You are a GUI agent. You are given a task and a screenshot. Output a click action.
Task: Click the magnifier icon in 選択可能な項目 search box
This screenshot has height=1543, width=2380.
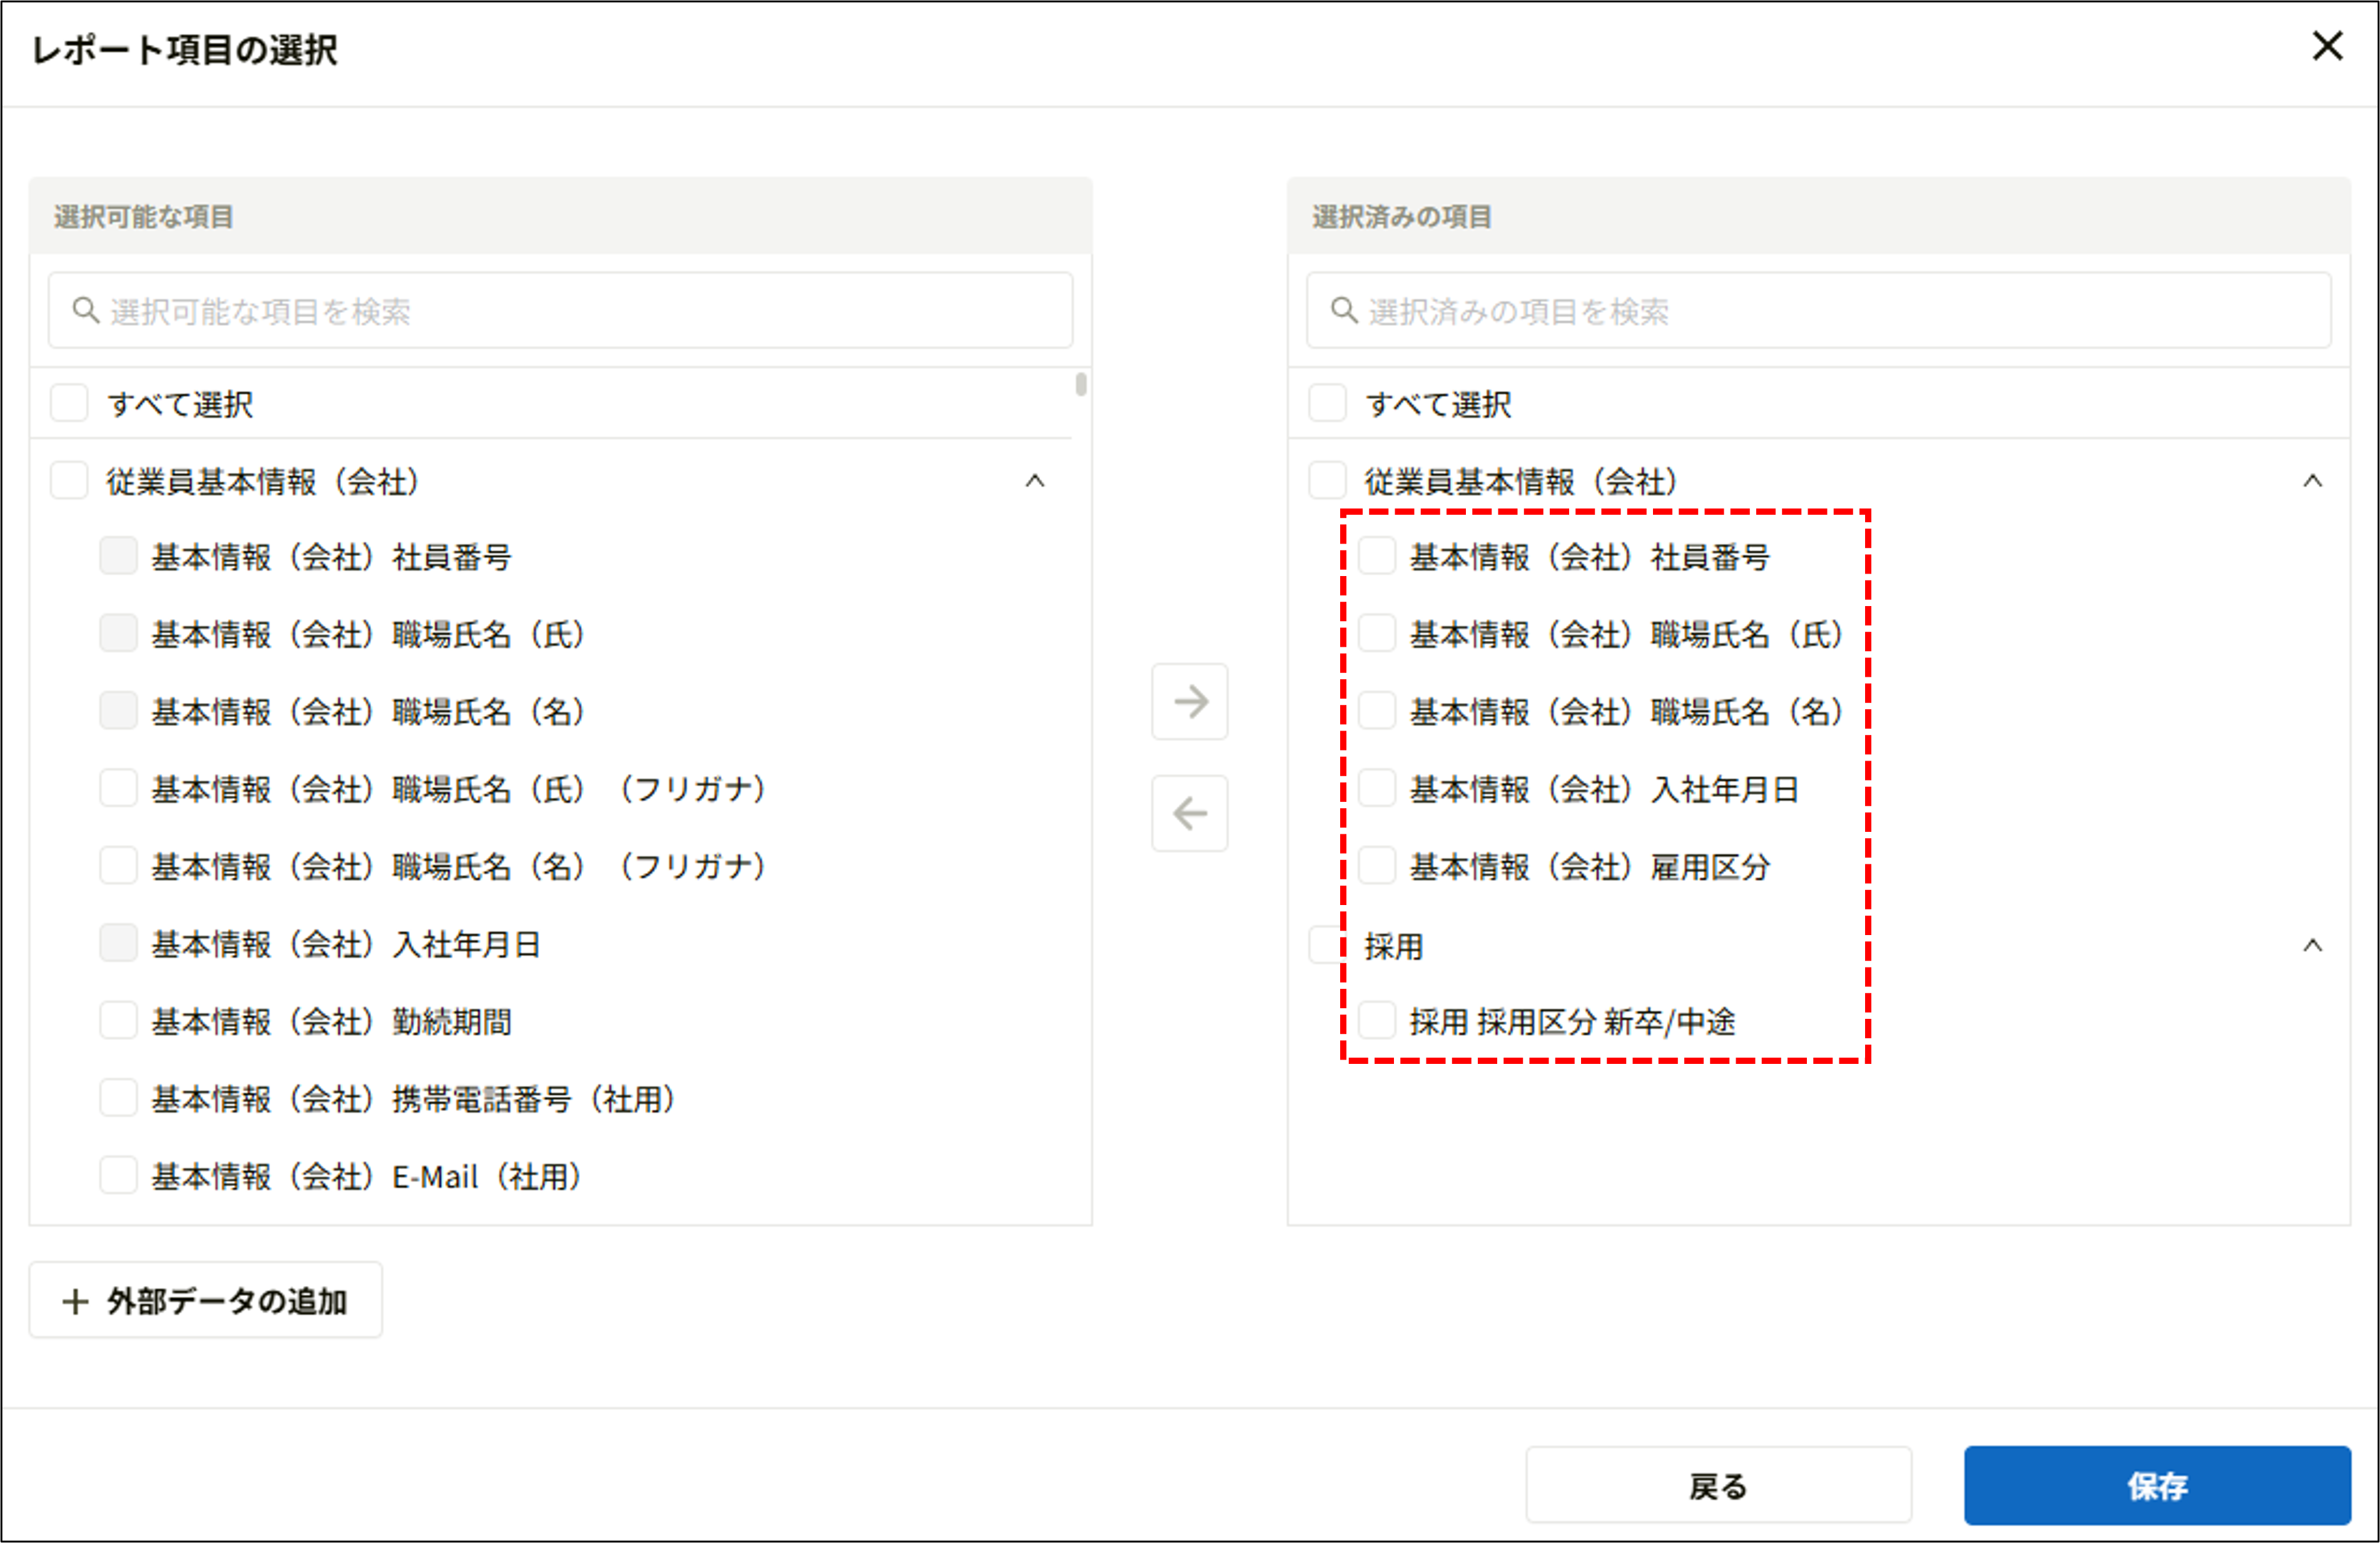(84, 310)
